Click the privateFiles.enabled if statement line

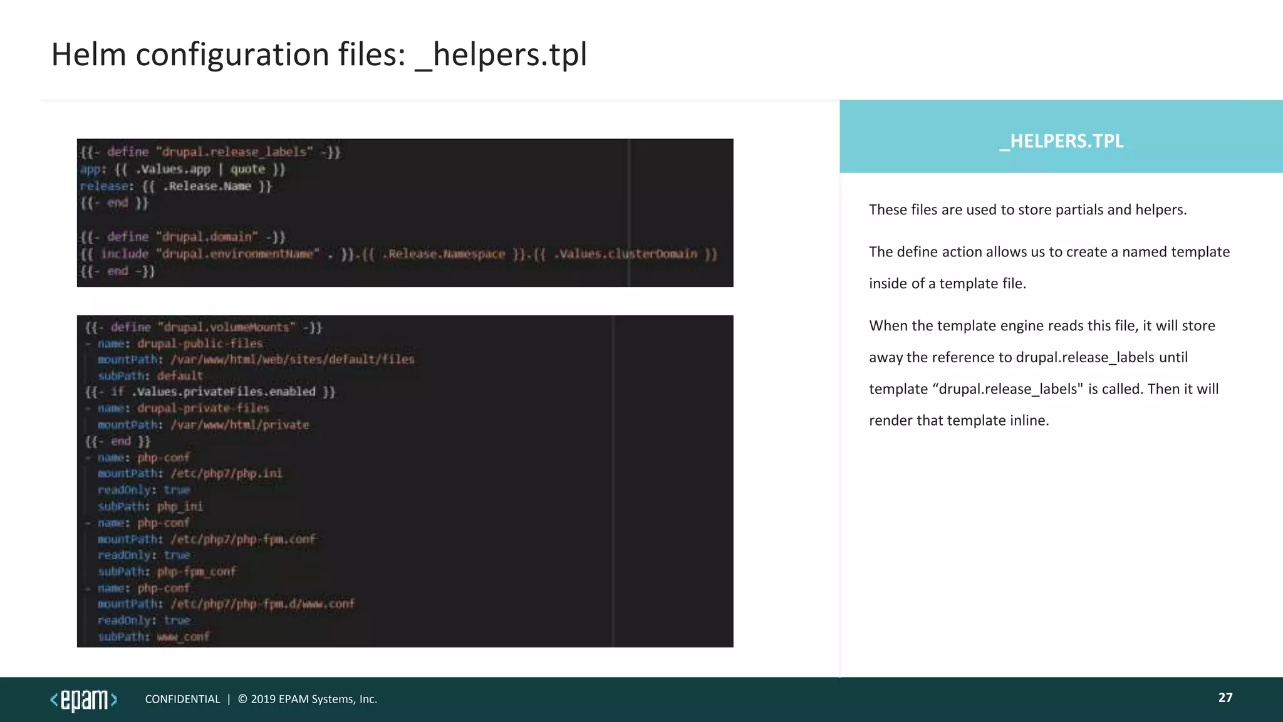pos(210,392)
